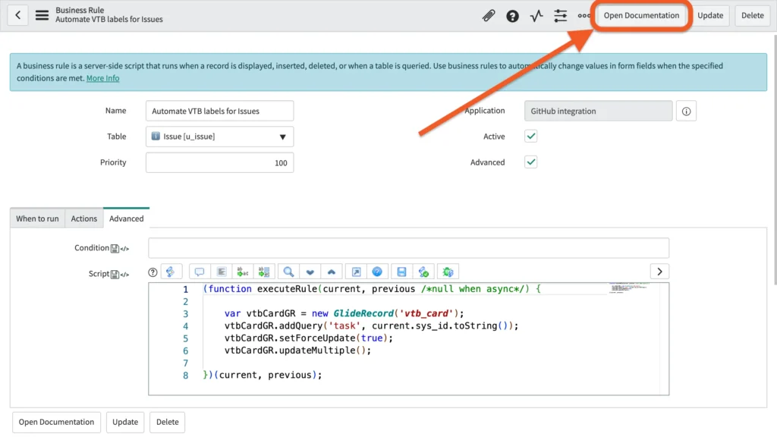Go back using the header back arrow
Screen dimensions: 777x437
[x=18, y=15]
